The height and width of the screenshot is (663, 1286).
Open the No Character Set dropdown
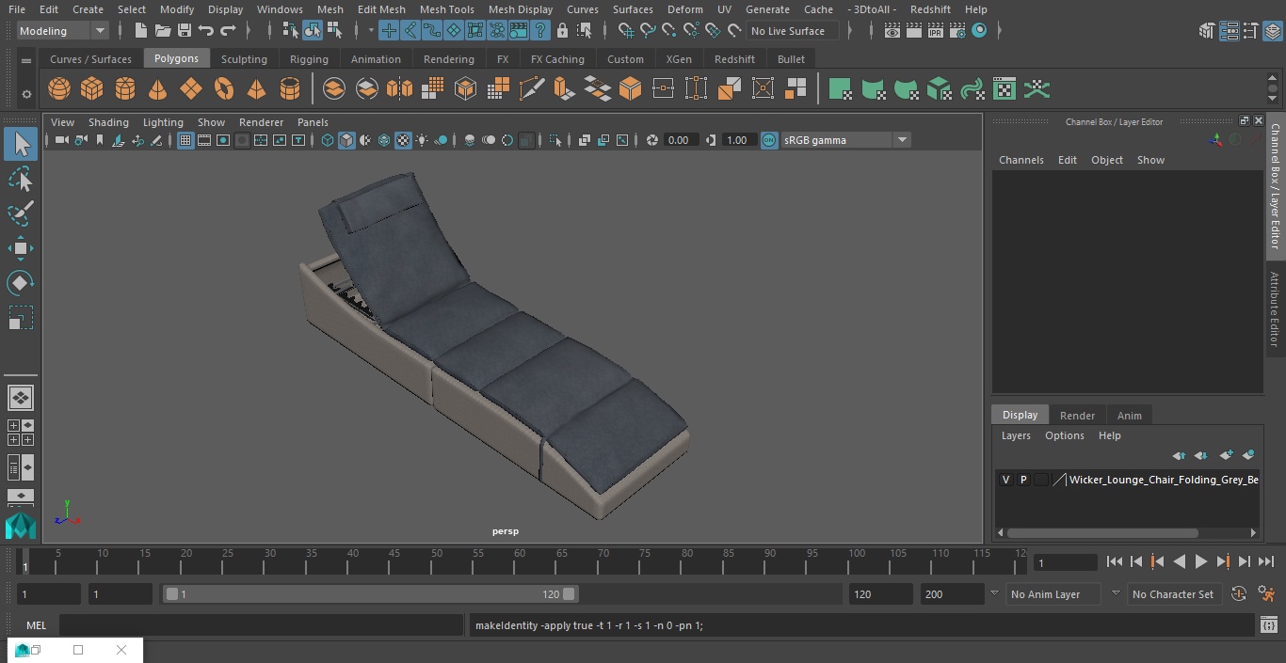coord(1173,594)
